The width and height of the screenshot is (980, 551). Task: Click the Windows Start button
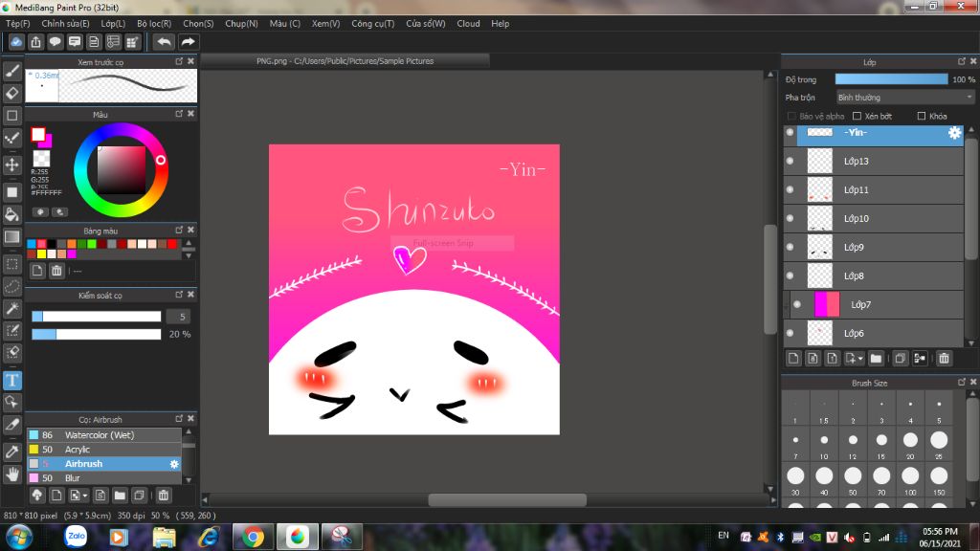[x=18, y=538]
